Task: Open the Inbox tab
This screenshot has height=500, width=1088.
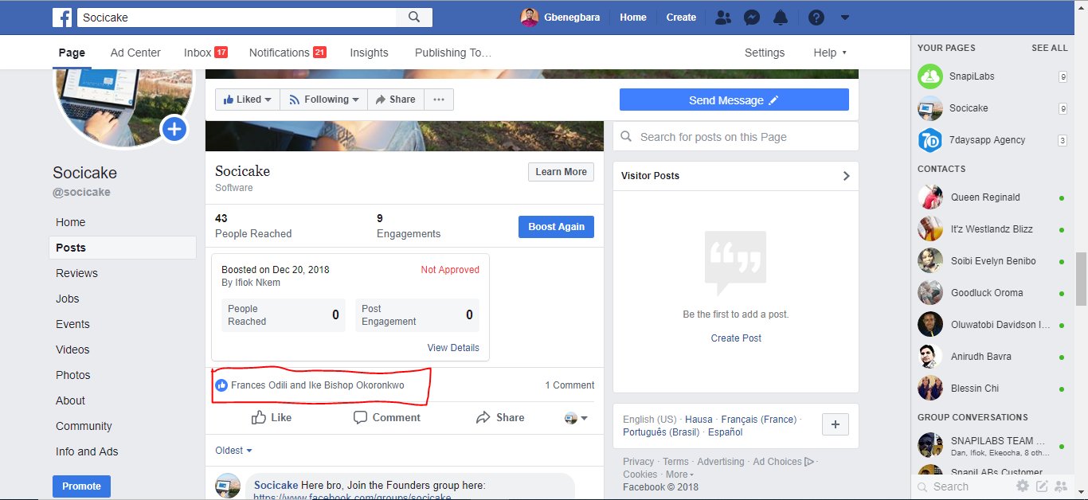Action: tap(205, 53)
